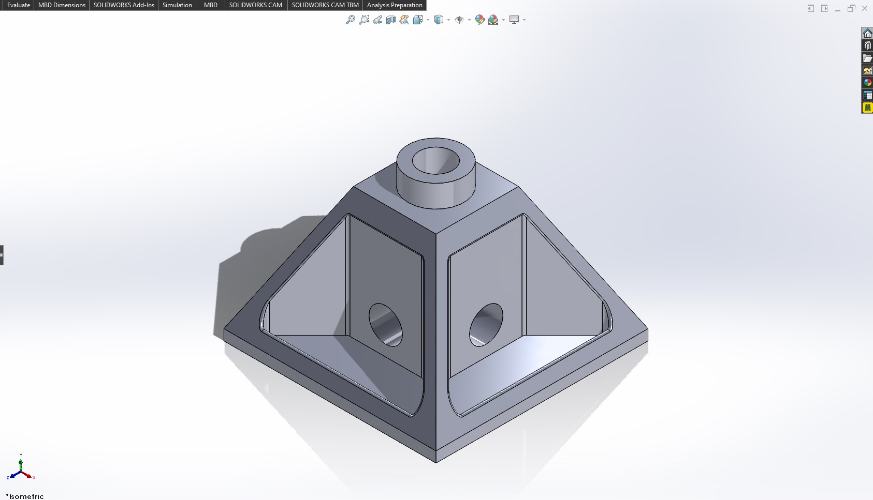Open the Appearances and Scenes pane tab
873x500 pixels.
[867, 83]
